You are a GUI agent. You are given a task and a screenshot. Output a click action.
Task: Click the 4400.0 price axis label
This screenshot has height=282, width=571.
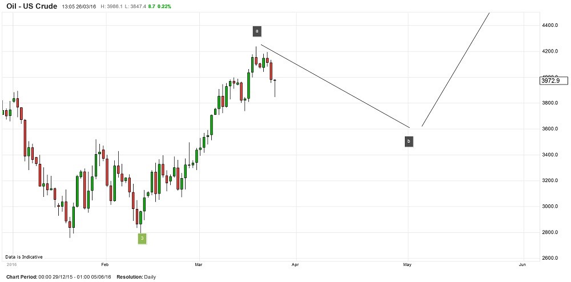tap(550, 26)
